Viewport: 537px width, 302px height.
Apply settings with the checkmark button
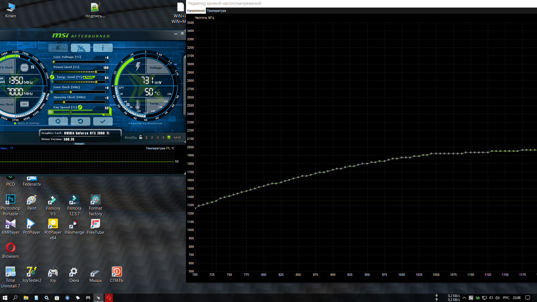tap(103, 121)
